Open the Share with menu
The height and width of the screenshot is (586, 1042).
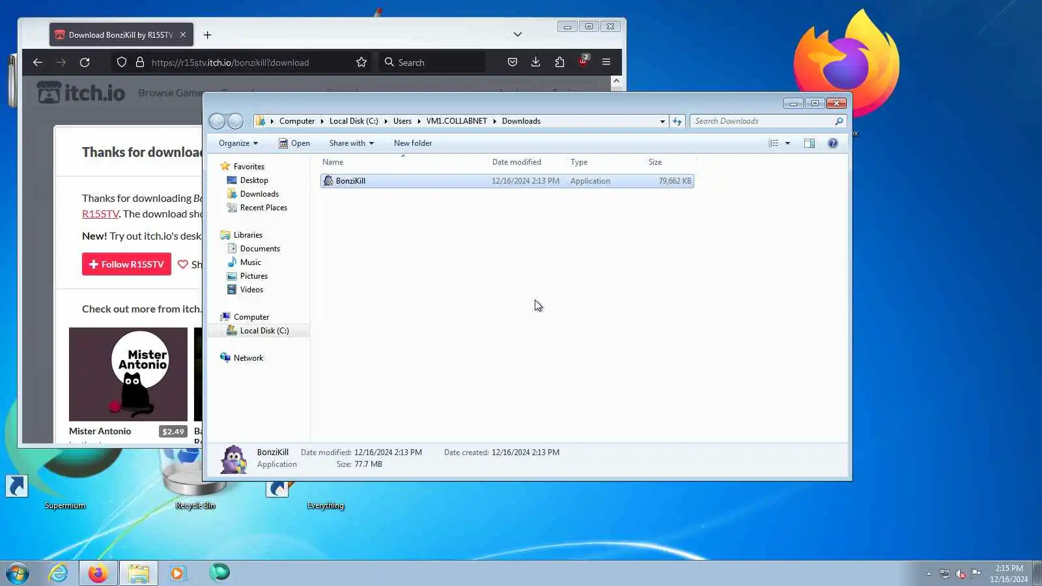click(352, 143)
